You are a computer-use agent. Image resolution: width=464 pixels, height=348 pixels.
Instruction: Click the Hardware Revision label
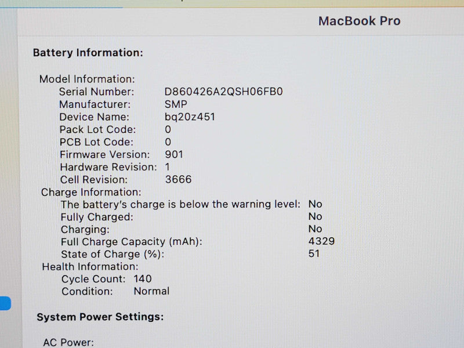click(x=108, y=167)
